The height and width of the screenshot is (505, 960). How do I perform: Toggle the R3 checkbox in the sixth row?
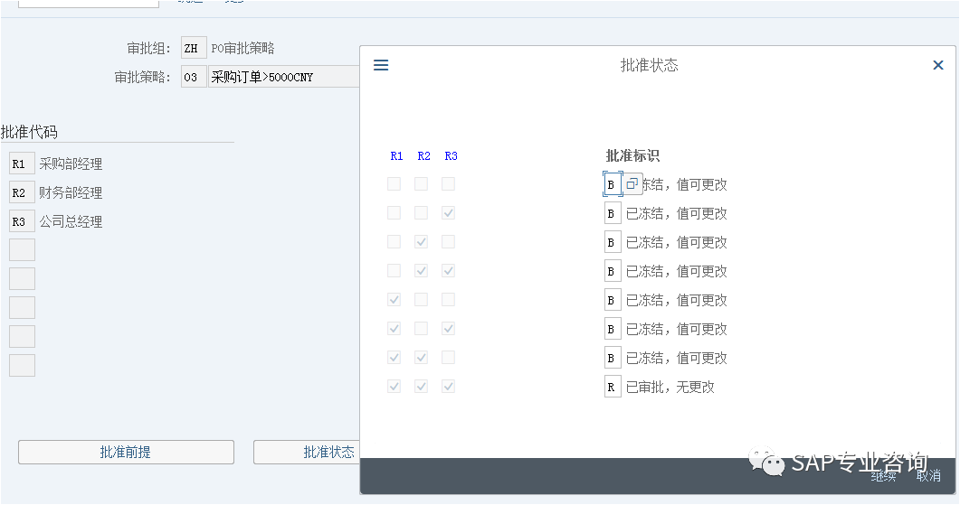pyautogui.click(x=448, y=328)
